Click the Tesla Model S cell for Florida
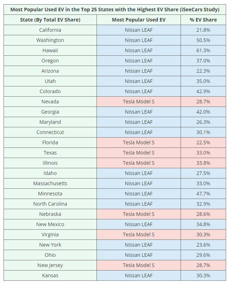The image size is (230, 285). [138, 142]
